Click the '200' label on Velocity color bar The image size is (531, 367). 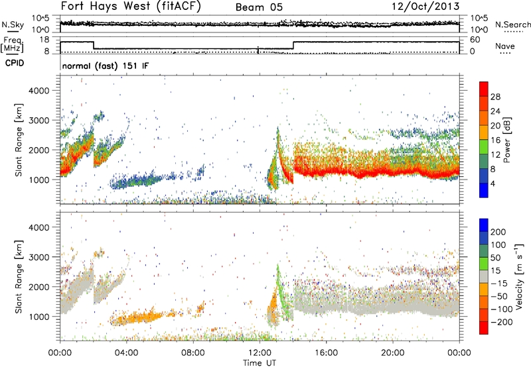pos(498,232)
